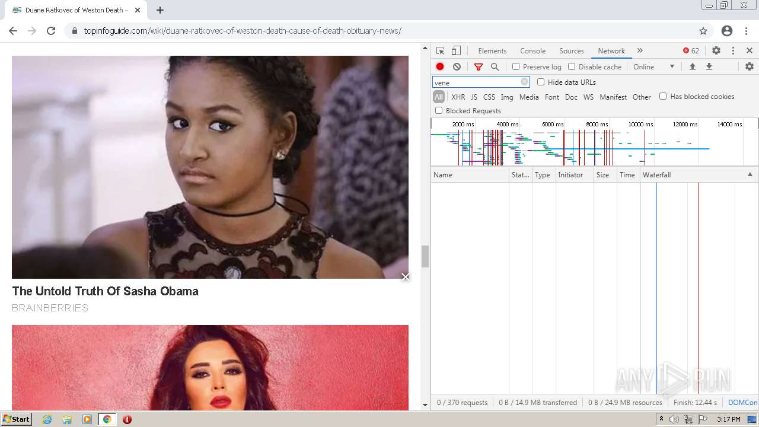The image size is (759, 427).
Task: Clear the network log icon
Action: coord(457,67)
